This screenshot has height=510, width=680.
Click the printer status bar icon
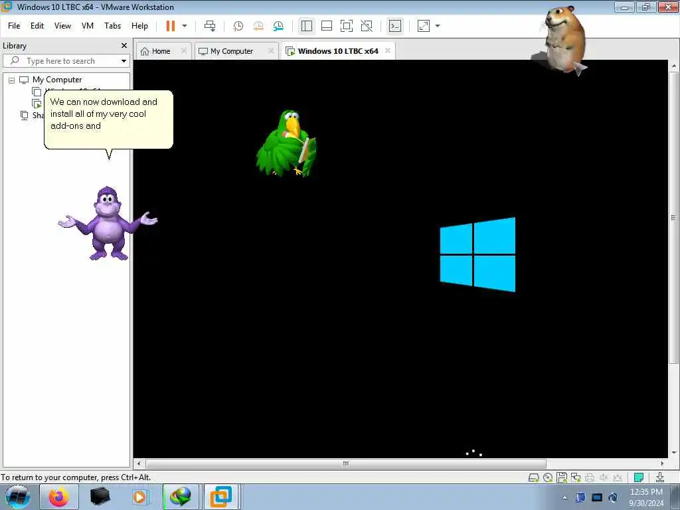tap(590, 477)
